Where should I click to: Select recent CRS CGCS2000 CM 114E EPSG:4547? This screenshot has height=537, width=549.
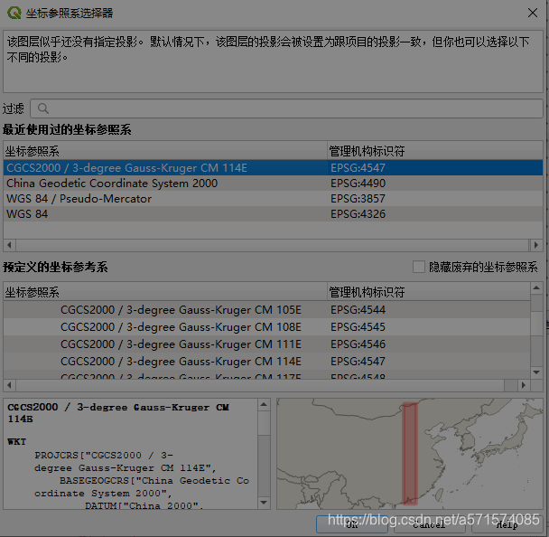(x=273, y=168)
